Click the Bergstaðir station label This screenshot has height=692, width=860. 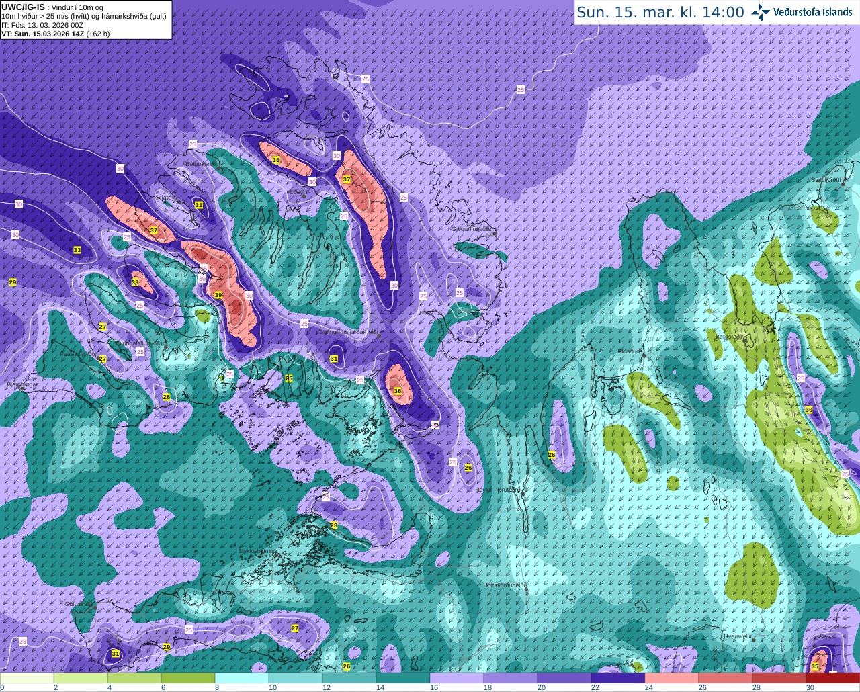pos(730,337)
